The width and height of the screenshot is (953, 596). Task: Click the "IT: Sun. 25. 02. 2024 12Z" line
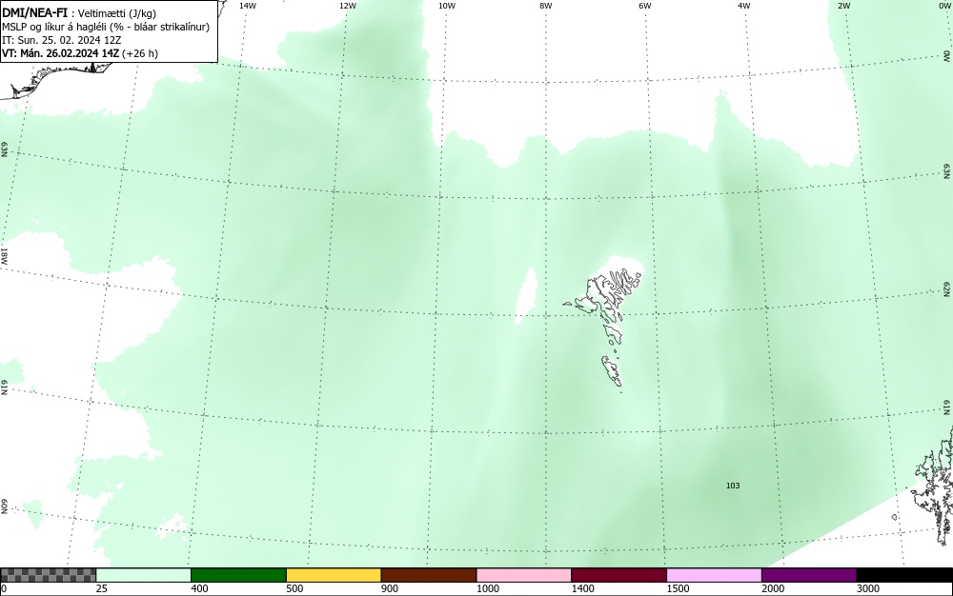tap(62, 40)
